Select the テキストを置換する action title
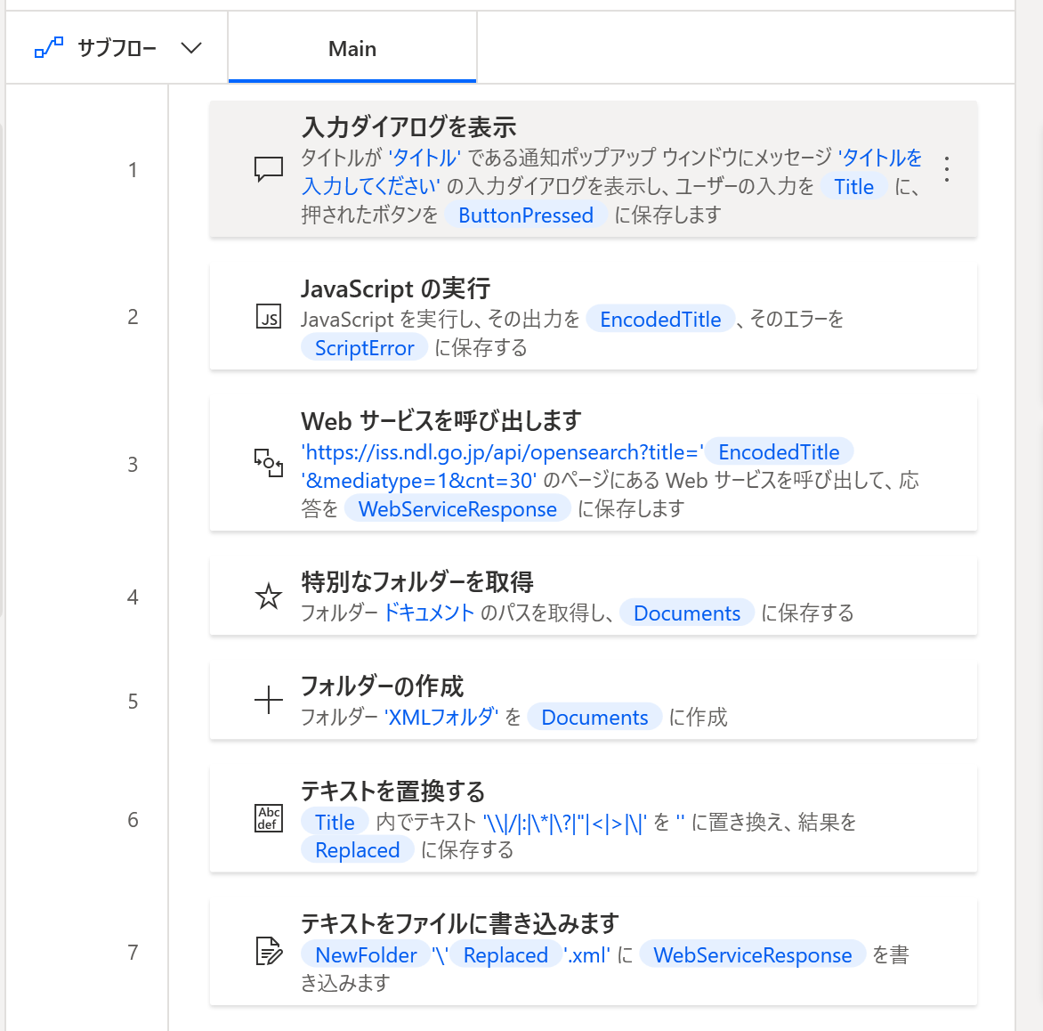The height and width of the screenshot is (1031, 1043). (x=393, y=791)
